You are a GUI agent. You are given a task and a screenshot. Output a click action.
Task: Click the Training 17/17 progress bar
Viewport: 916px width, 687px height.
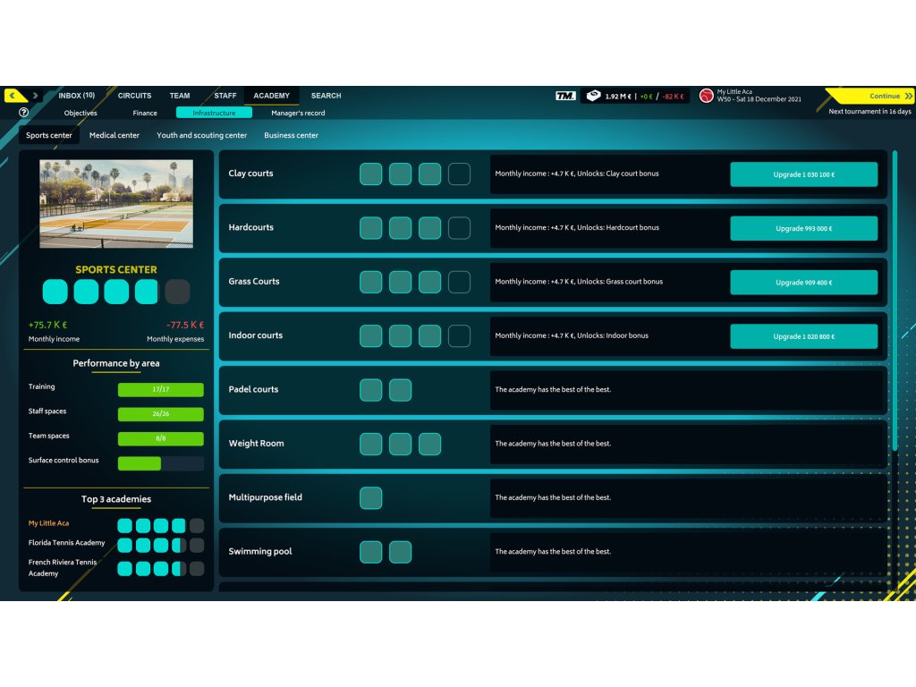(161, 390)
